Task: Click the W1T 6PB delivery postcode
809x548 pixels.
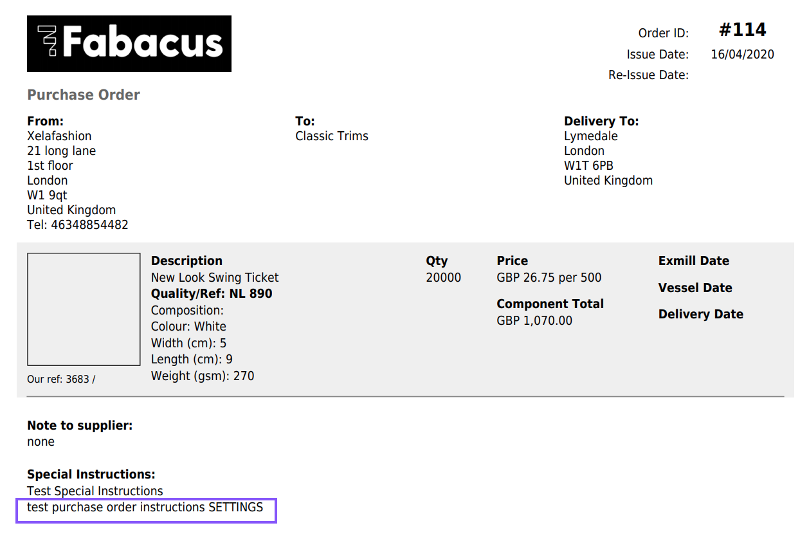Action: click(x=588, y=166)
